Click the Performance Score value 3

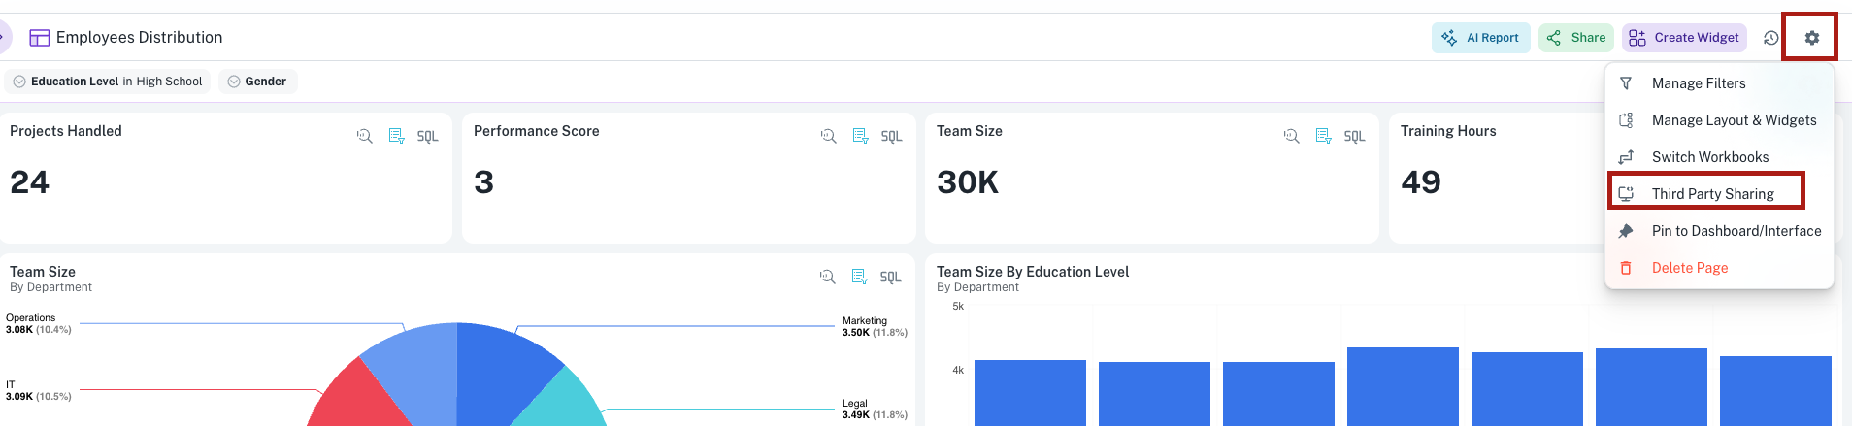tap(483, 182)
